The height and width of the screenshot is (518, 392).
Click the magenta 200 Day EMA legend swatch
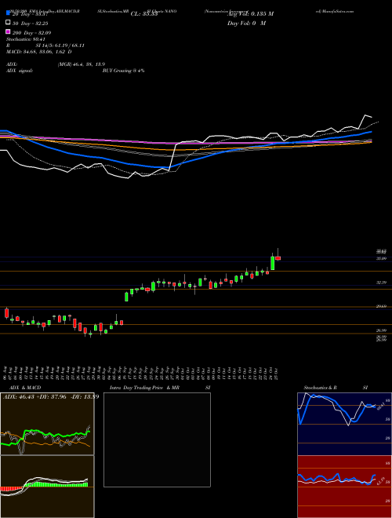pyautogui.click(x=9, y=32)
